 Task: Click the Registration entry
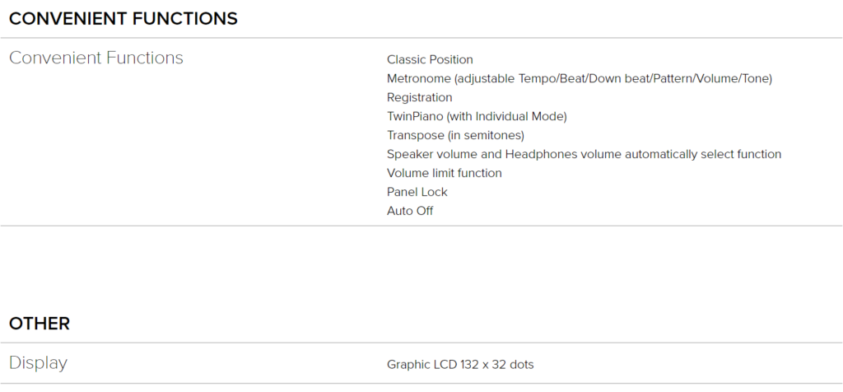point(419,98)
